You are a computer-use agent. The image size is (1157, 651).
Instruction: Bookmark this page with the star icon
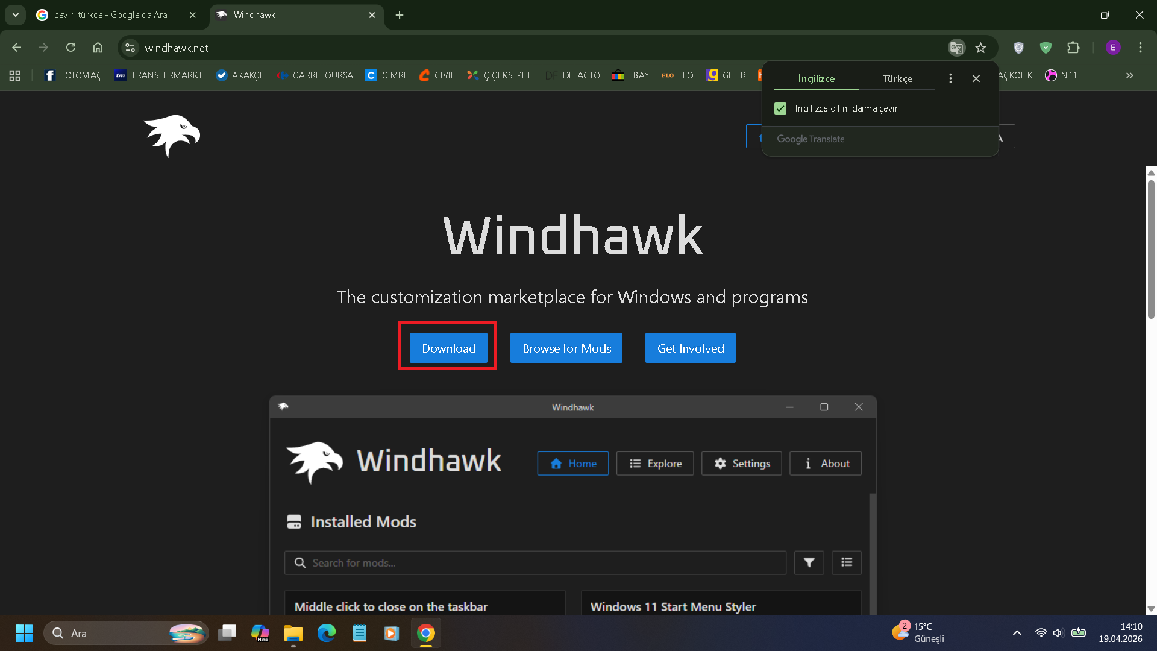coord(981,48)
